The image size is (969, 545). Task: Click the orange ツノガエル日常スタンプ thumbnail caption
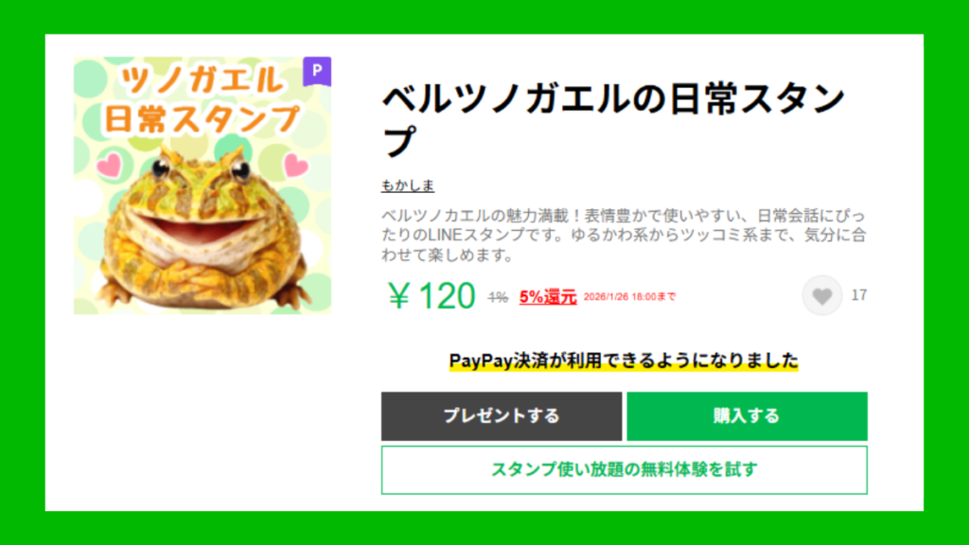click(203, 100)
